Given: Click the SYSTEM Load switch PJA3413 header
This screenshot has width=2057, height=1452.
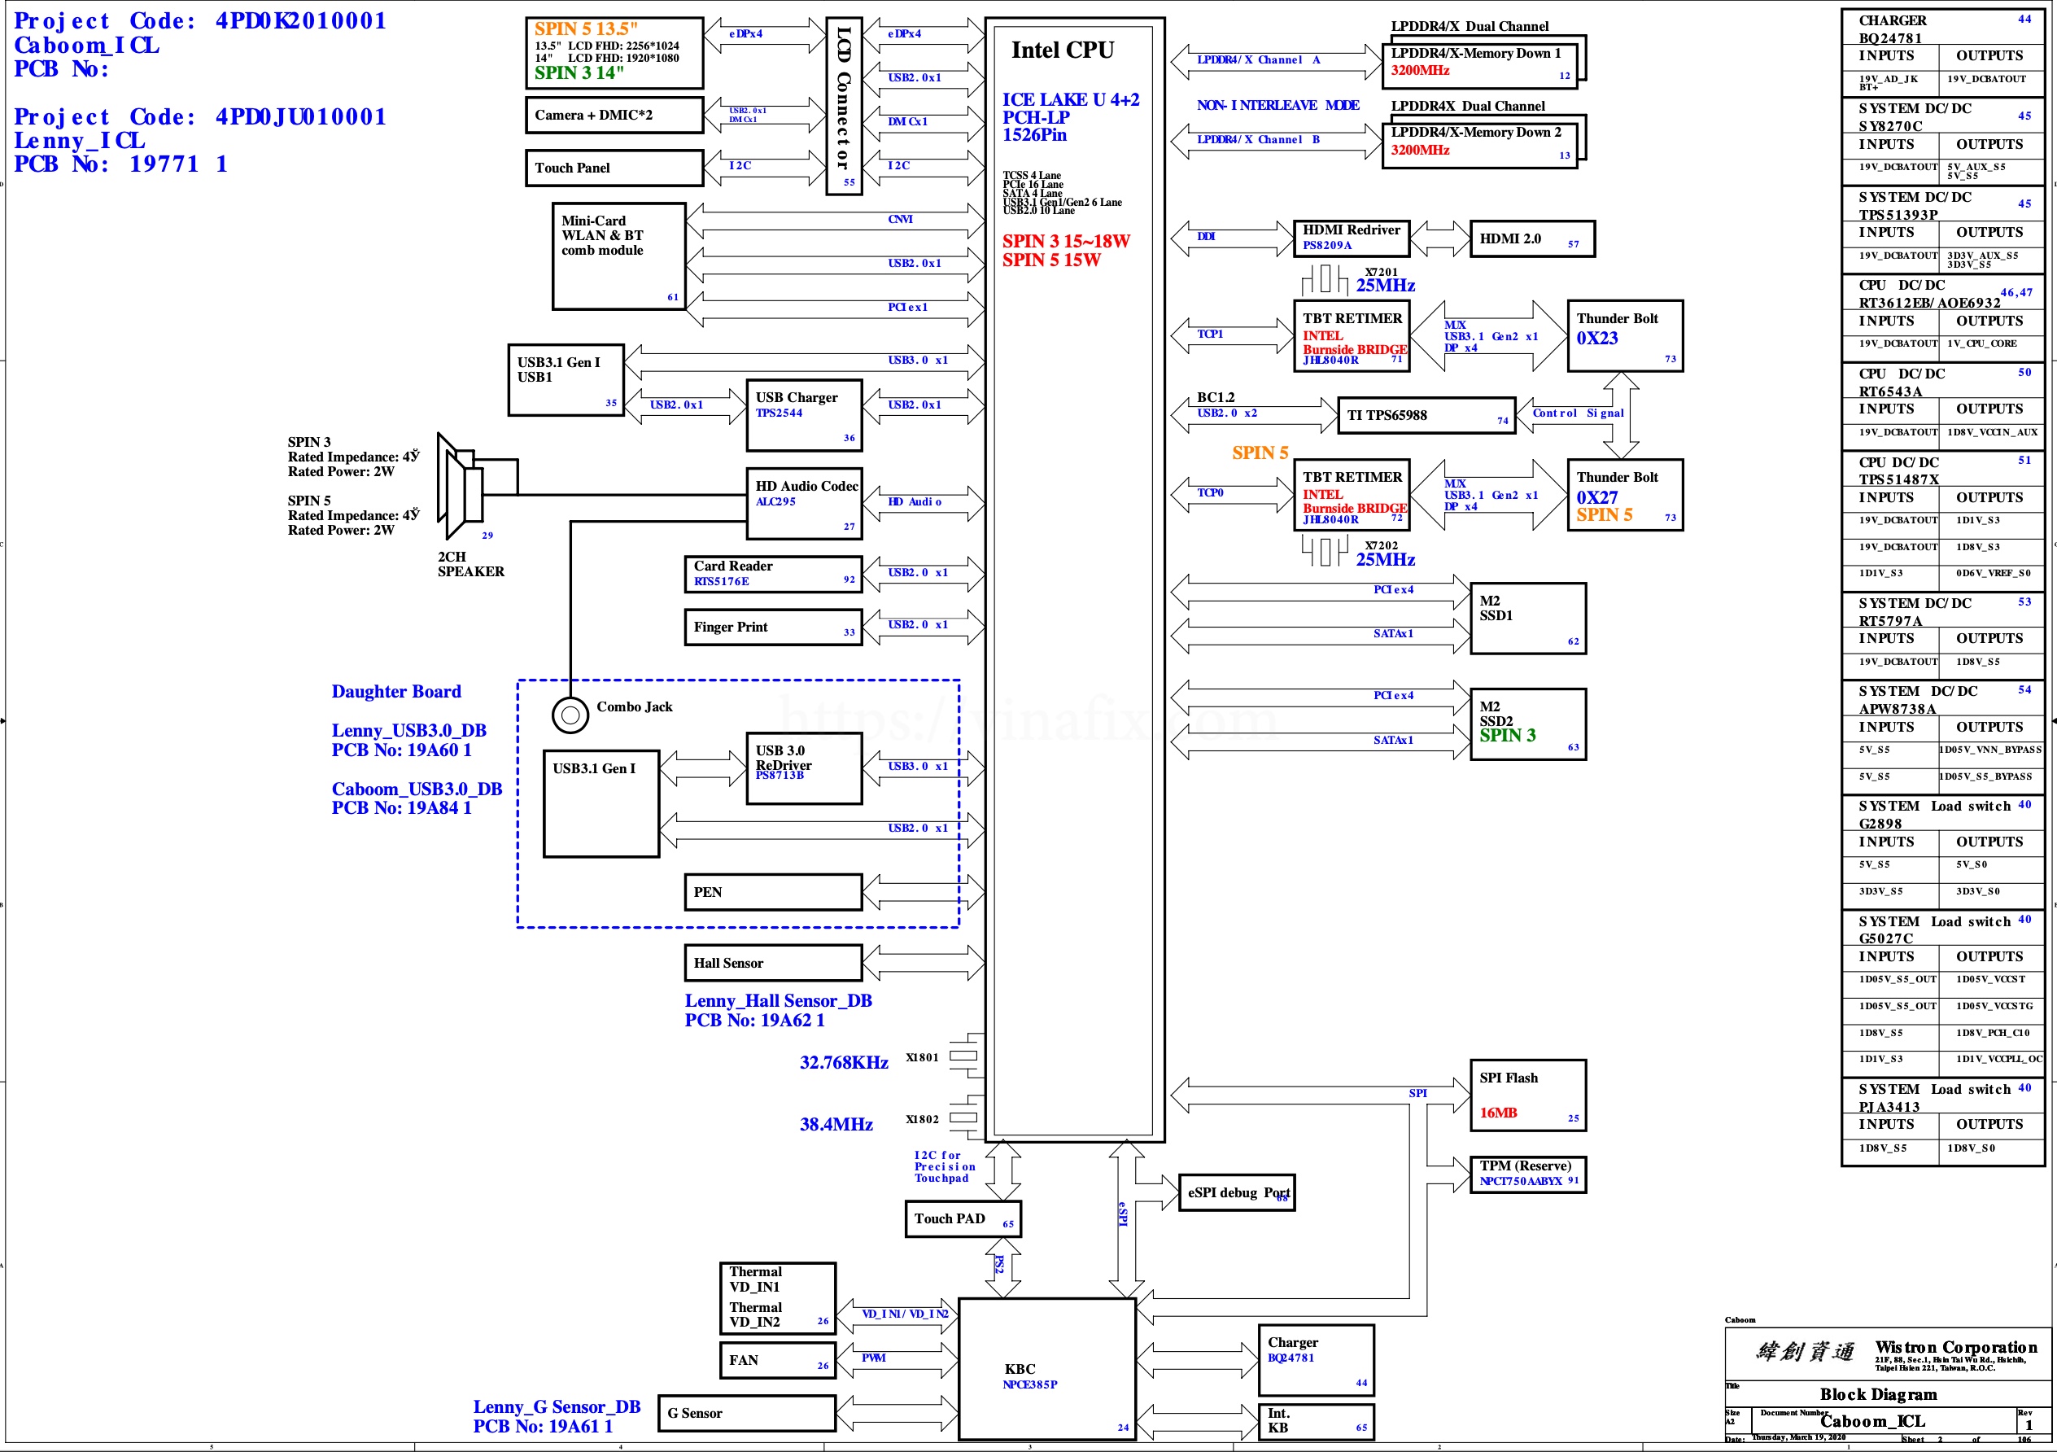Looking at the screenshot, I should (x=1942, y=1097).
